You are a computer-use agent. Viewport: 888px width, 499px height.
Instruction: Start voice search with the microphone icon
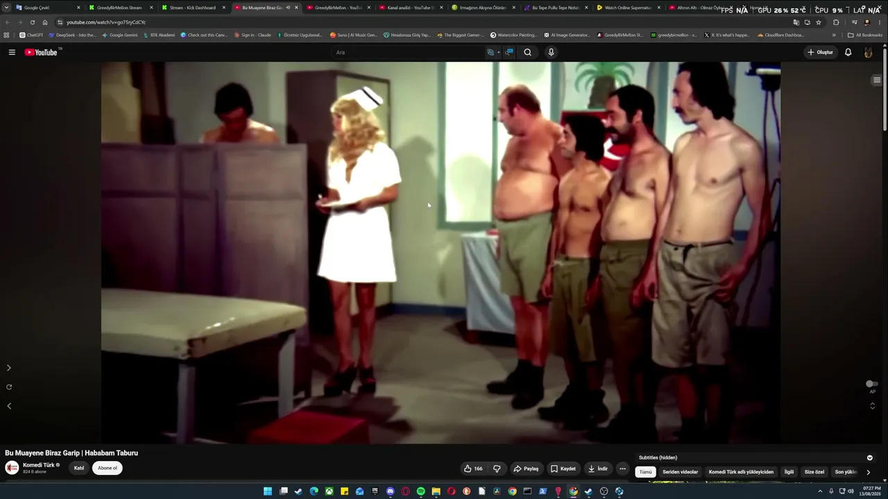[x=551, y=52]
